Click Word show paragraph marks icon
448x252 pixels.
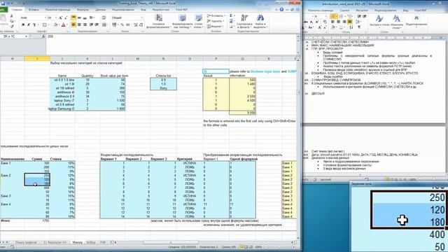359,27
